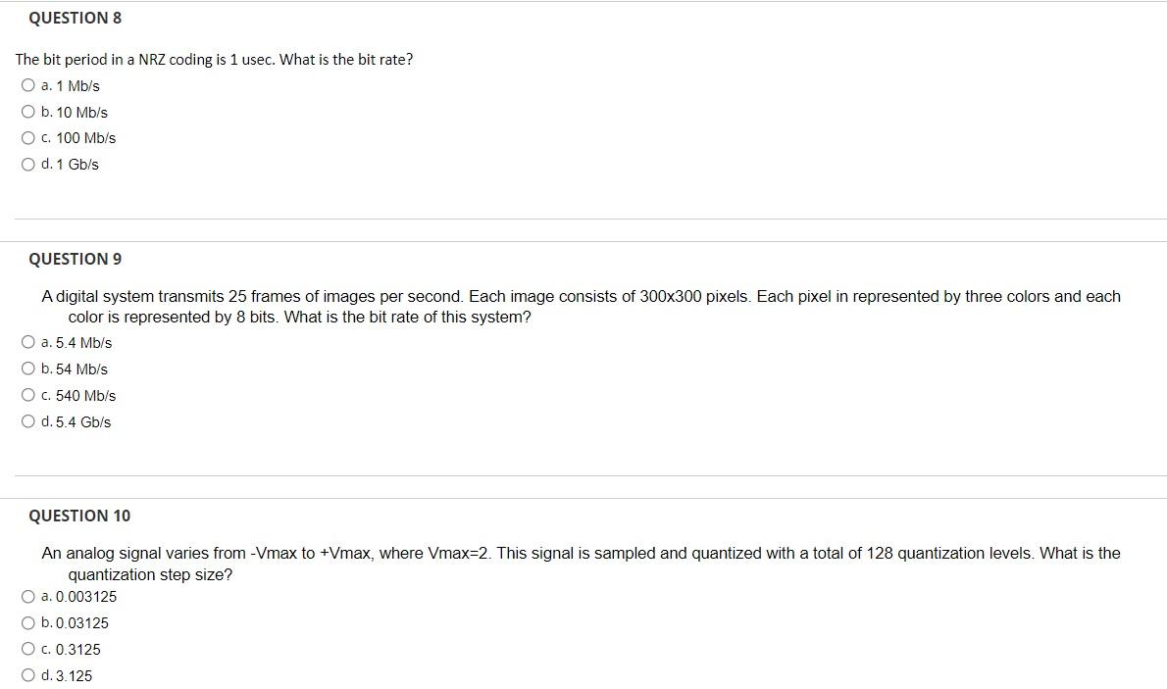The height and width of the screenshot is (689, 1167).
Task: Click the QUESTION 10 heading
Action: [79, 516]
